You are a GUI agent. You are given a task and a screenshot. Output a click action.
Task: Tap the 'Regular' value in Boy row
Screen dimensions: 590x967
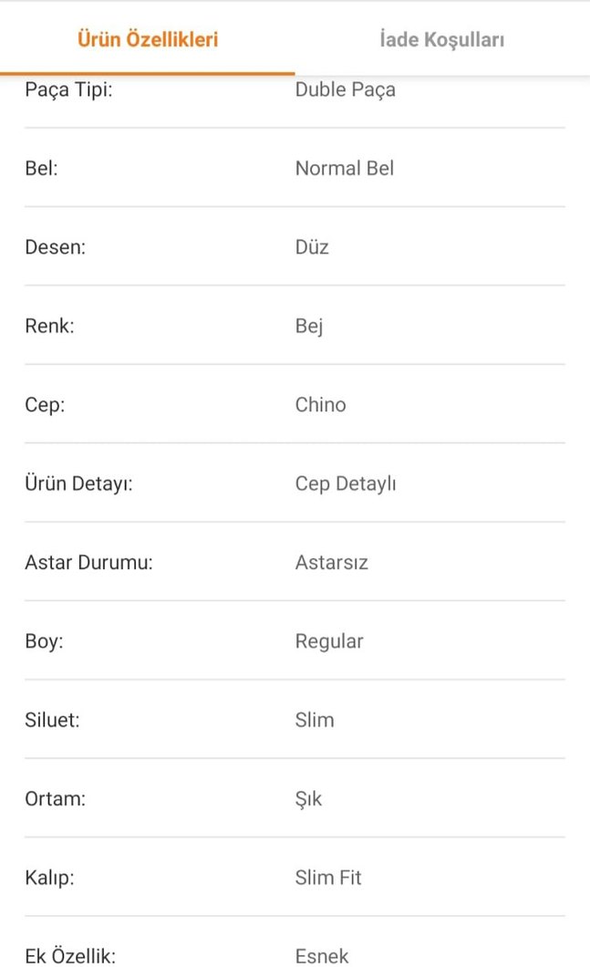click(x=328, y=641)
